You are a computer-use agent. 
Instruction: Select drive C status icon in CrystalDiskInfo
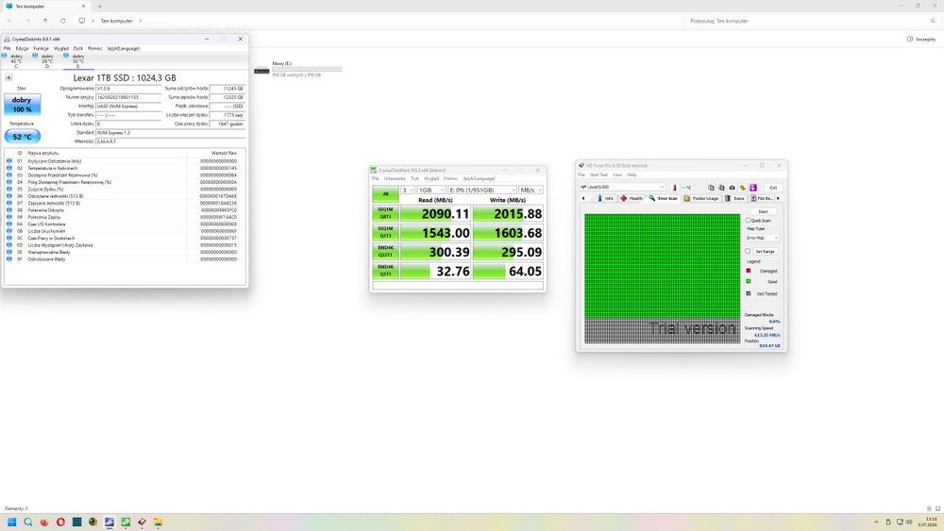(4, 56)
